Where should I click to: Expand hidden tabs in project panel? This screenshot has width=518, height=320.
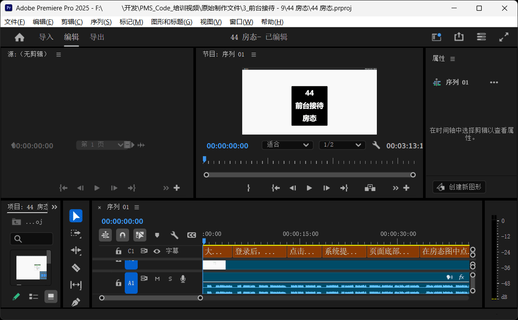tap(54, 207)
